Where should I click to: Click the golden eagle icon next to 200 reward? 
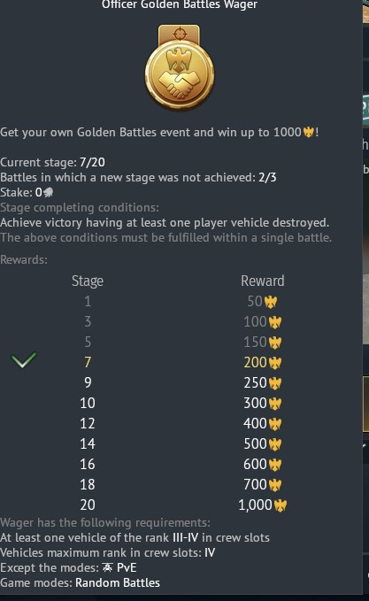click(275, 363)
